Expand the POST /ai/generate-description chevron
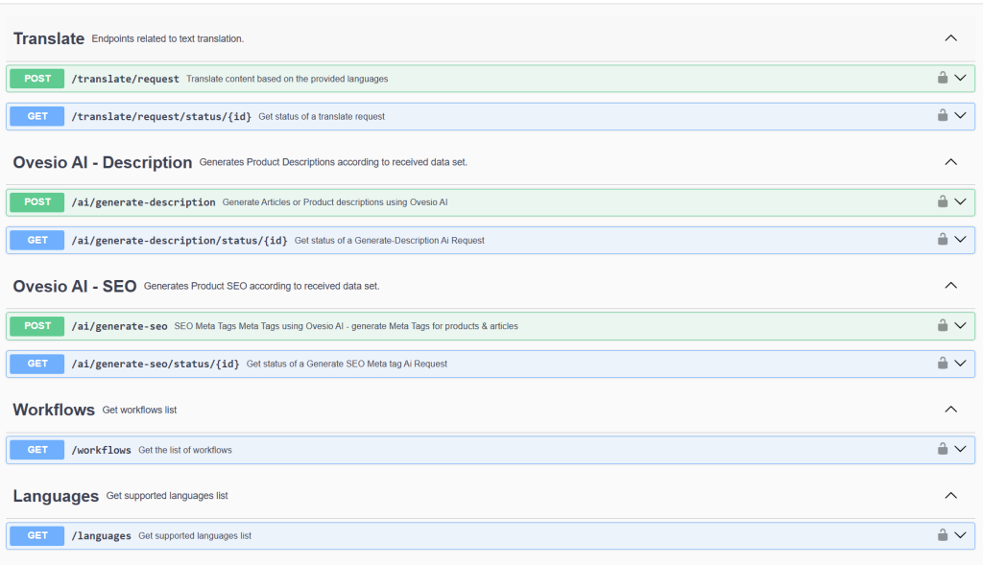 point(960,201)
